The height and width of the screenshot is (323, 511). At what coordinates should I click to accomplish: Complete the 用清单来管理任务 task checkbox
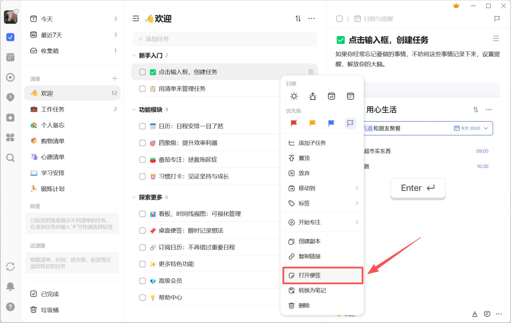[x=142, y=89]
